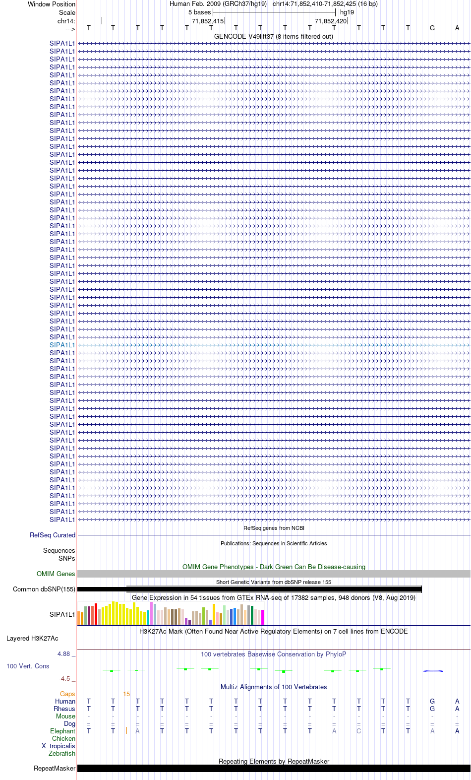Open "100 vertebrates Basewise Conservation by PhyloP" title
471x780 pixels.
point(274,654)
